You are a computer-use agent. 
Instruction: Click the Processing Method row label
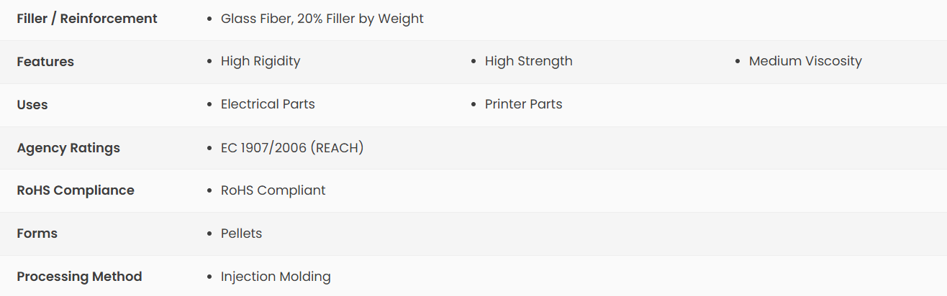click(x=79, y=277)
